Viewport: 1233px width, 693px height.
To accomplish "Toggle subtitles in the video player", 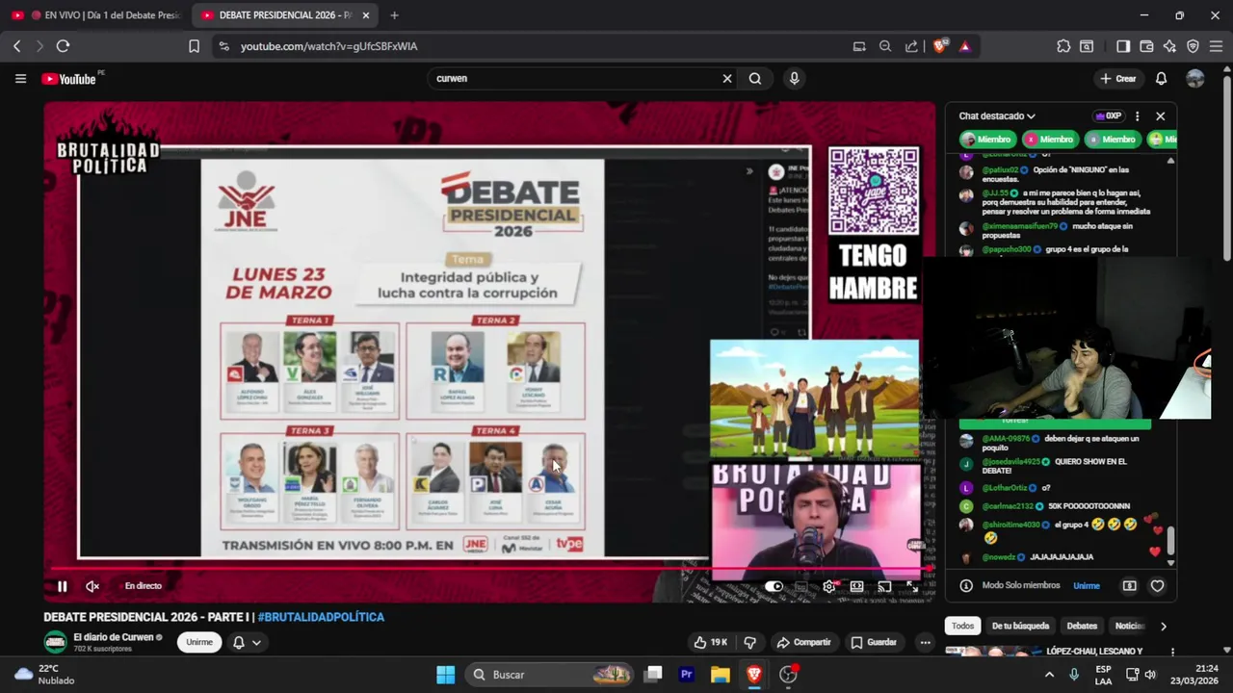I will click(x=800, y=586).
